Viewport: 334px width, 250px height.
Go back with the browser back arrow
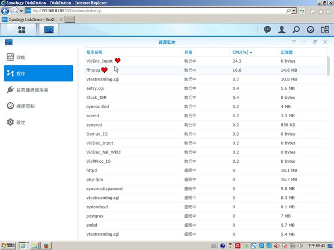(6, 11)
